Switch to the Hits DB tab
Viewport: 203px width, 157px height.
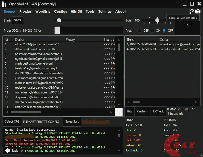click(x=76, y=11)
